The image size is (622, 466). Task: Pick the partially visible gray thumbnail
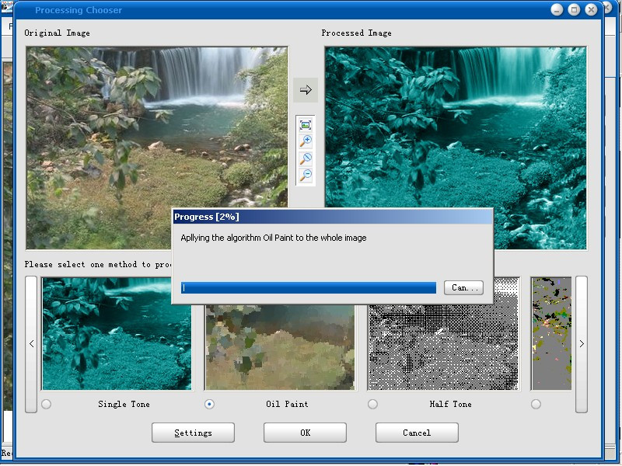(551, 334)
